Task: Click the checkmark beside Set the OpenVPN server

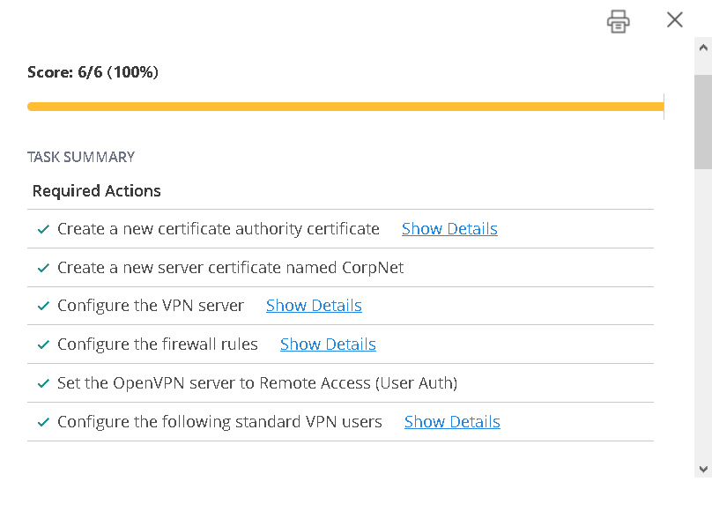Action: click(43, 383)
